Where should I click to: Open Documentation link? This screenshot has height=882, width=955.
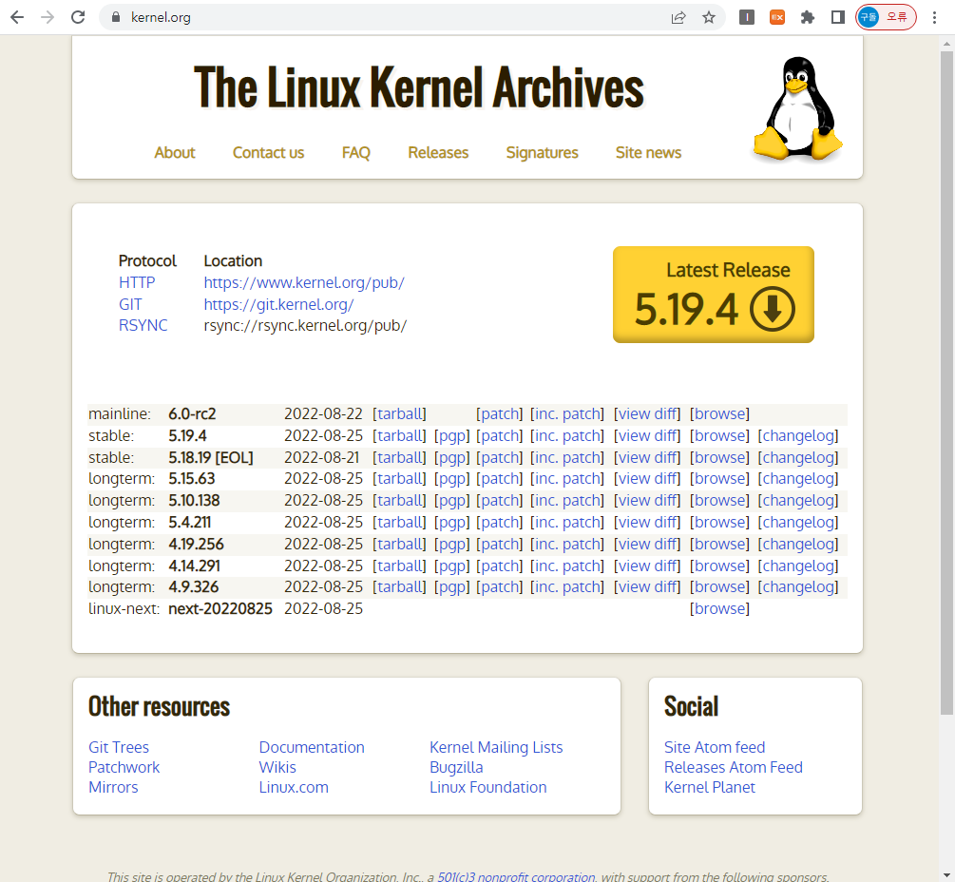[312, 747]
